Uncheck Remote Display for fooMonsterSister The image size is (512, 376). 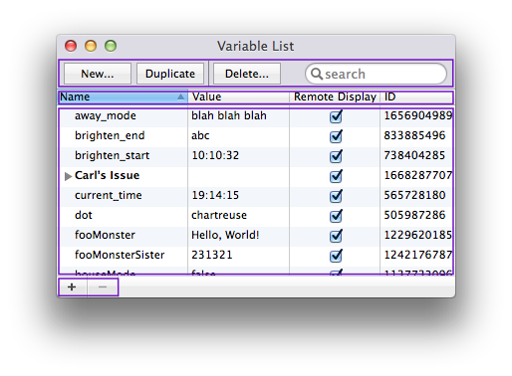point(336,256)
